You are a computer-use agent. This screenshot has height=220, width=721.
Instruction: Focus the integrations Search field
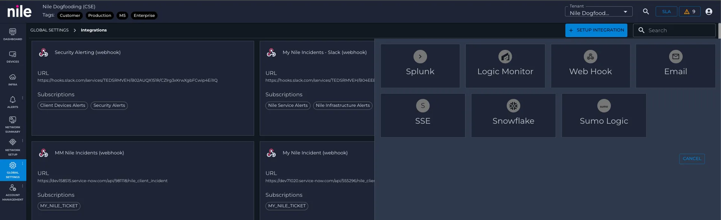(674, 30)
